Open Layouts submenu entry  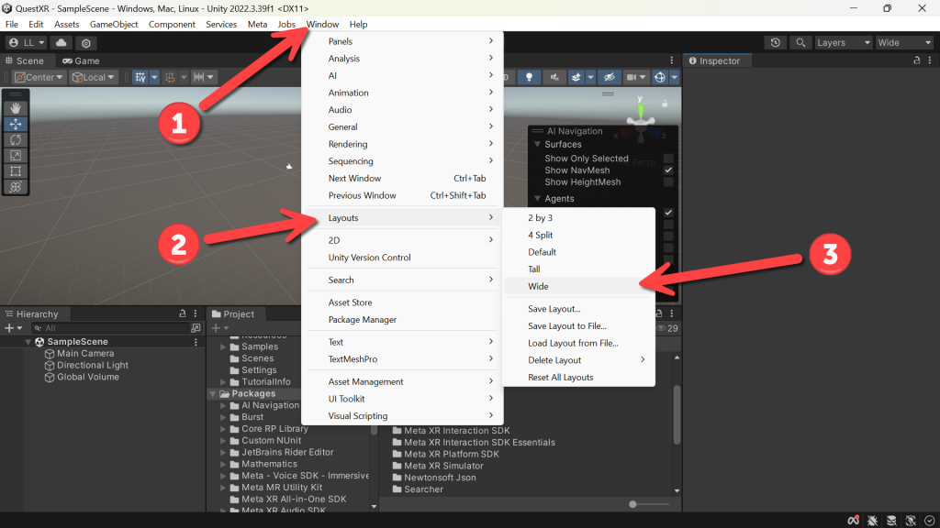[x=402, y=218]
